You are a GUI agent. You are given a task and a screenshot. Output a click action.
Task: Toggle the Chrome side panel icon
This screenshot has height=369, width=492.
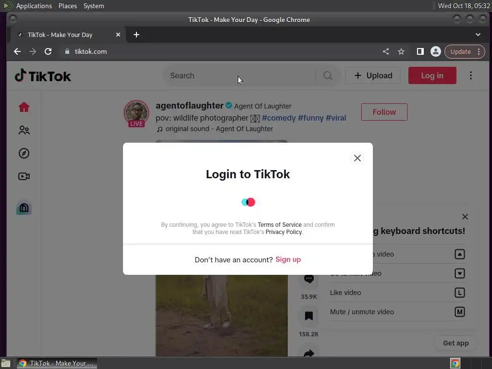[420, 51]
